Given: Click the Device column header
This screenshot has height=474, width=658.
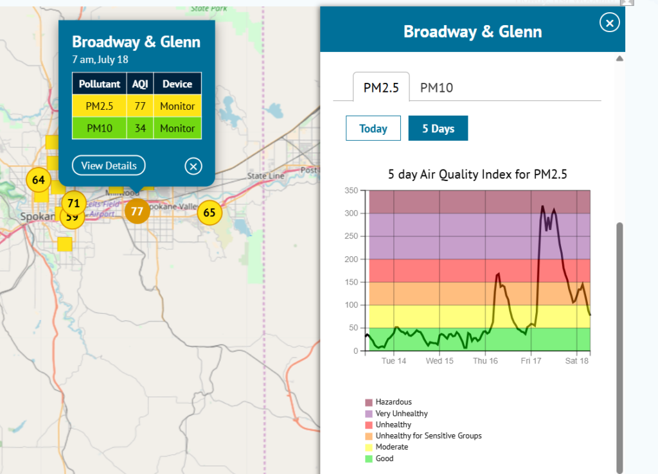Looking at the screenshot, I should 177,84.
